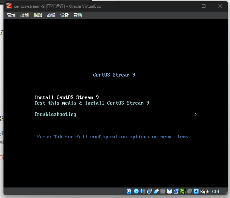Click the CPU execution engine turtle icon
This screenshot has height=198, width=230.
pos(183,191)
